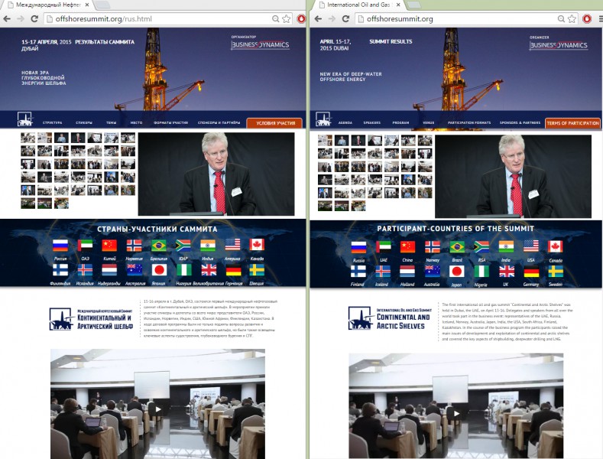
Task: Click the Китай flag
Action: (109, 246)
